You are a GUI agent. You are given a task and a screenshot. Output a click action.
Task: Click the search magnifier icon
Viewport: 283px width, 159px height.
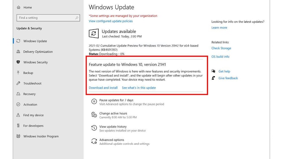[77, 18]
